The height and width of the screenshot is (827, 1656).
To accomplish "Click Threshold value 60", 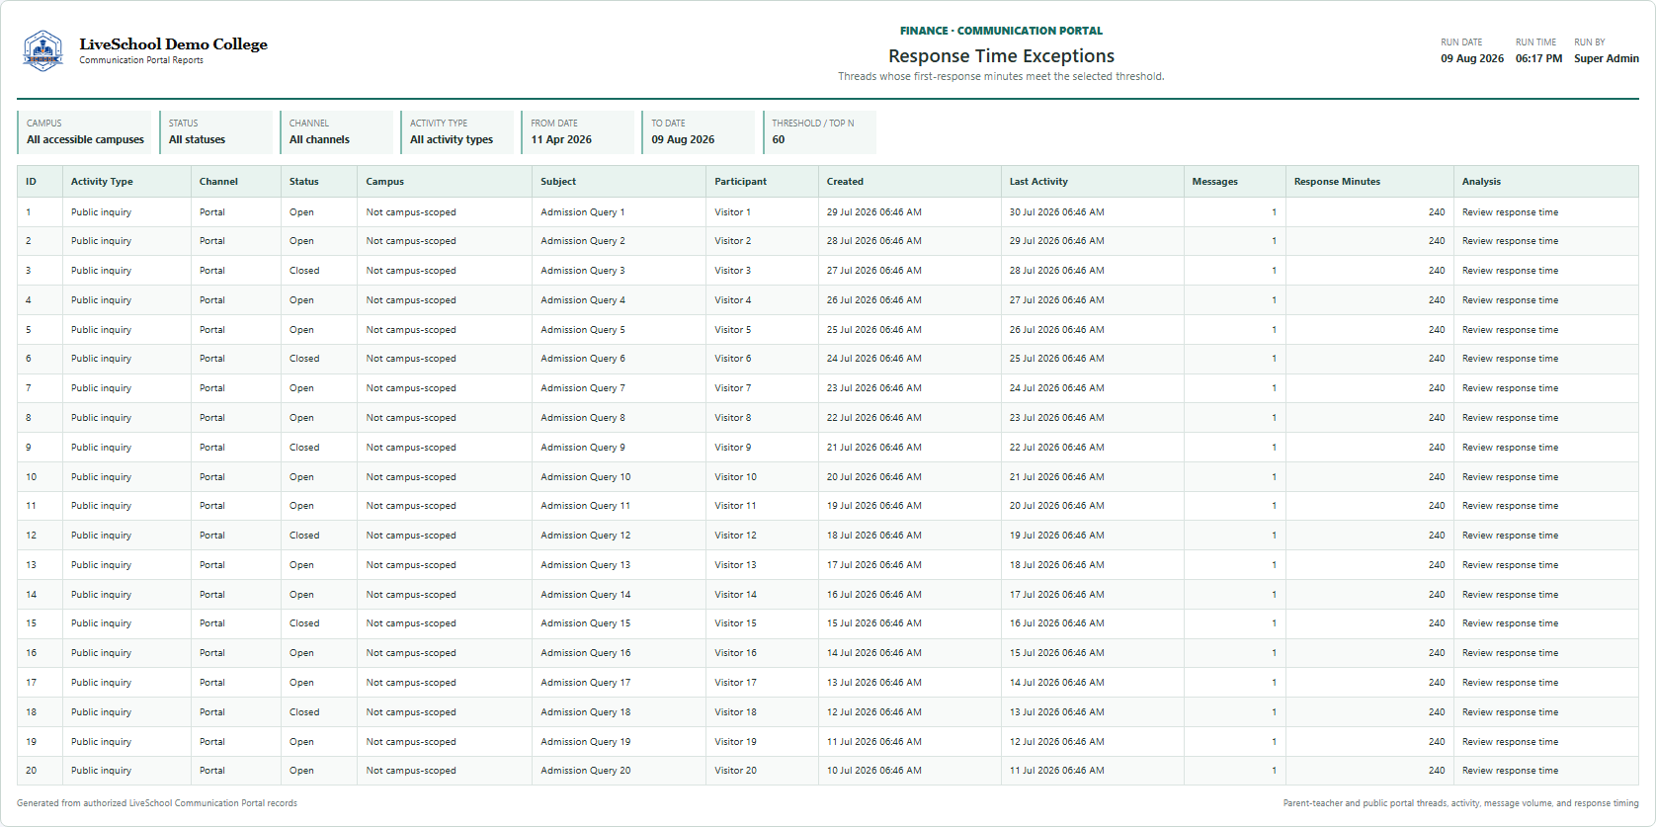I will tap(779, 139).
